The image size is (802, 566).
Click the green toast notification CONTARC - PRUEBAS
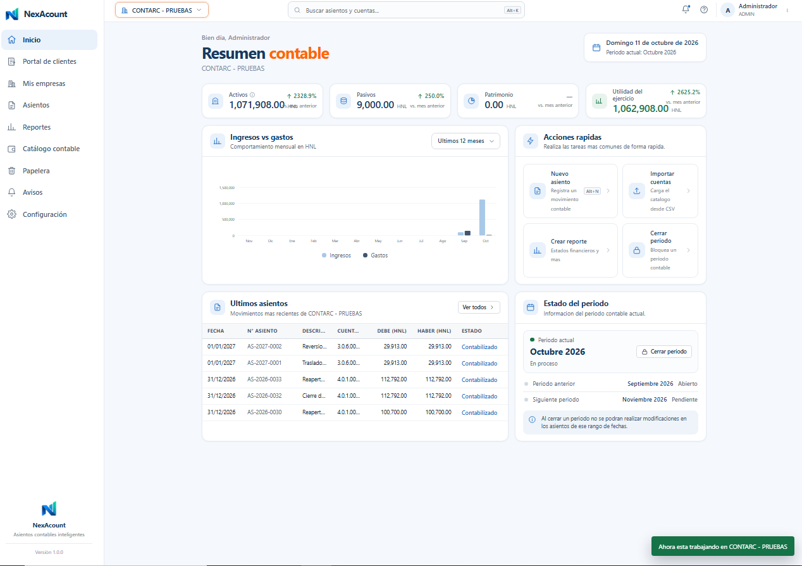(x=723, y=546)
